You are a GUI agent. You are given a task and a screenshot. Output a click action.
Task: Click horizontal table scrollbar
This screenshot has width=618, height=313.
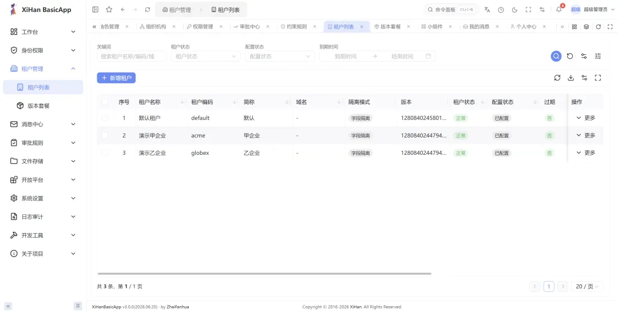point(264,273)
